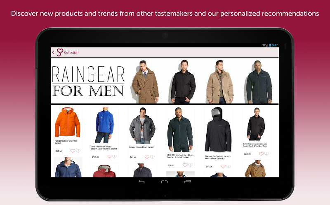Image resolution: width=330 pixels, height=205 pixels.
Task: Tap the broken heart on the Marmot PreCip jacket
Action: click(x=229, y=166)
